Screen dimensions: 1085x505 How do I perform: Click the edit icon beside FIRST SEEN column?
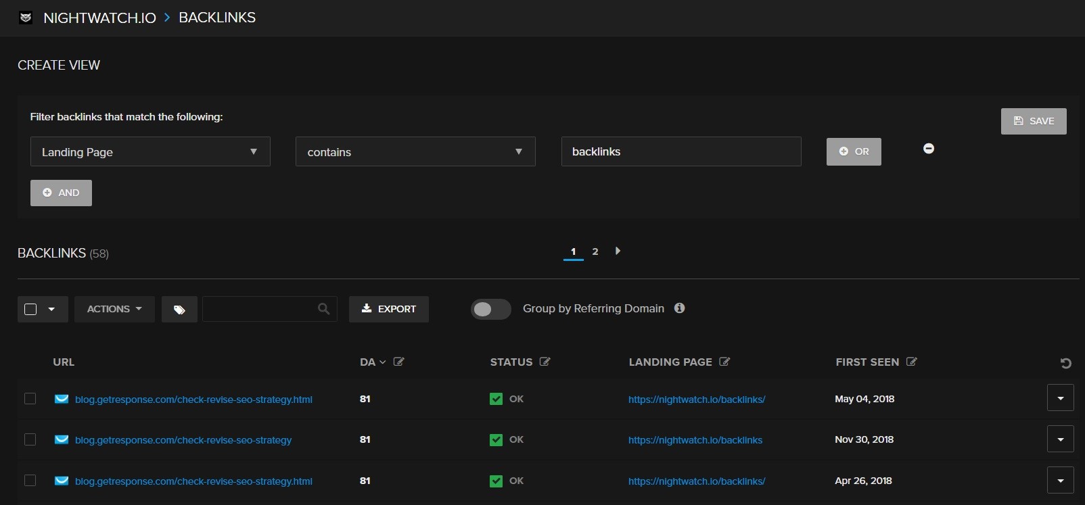tap(912, 362)
